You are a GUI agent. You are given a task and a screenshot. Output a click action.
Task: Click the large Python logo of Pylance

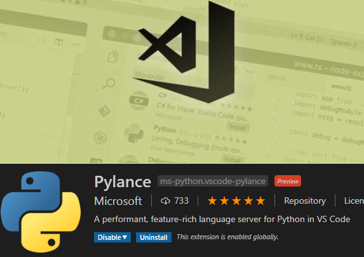pyautogui.click(x=41, y=212)
